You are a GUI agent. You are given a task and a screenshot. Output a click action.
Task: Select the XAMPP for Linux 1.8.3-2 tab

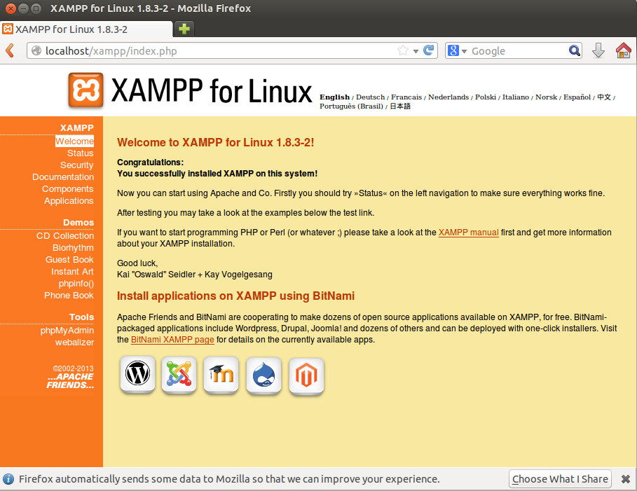[86, 29]
